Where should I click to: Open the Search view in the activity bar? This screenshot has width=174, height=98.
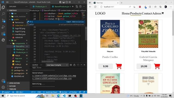(x=3, y=14)
